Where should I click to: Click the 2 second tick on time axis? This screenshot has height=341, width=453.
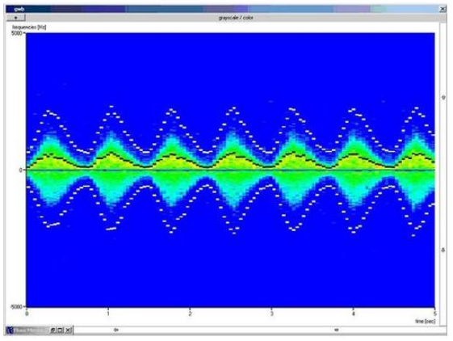click(x=190, y=314)
